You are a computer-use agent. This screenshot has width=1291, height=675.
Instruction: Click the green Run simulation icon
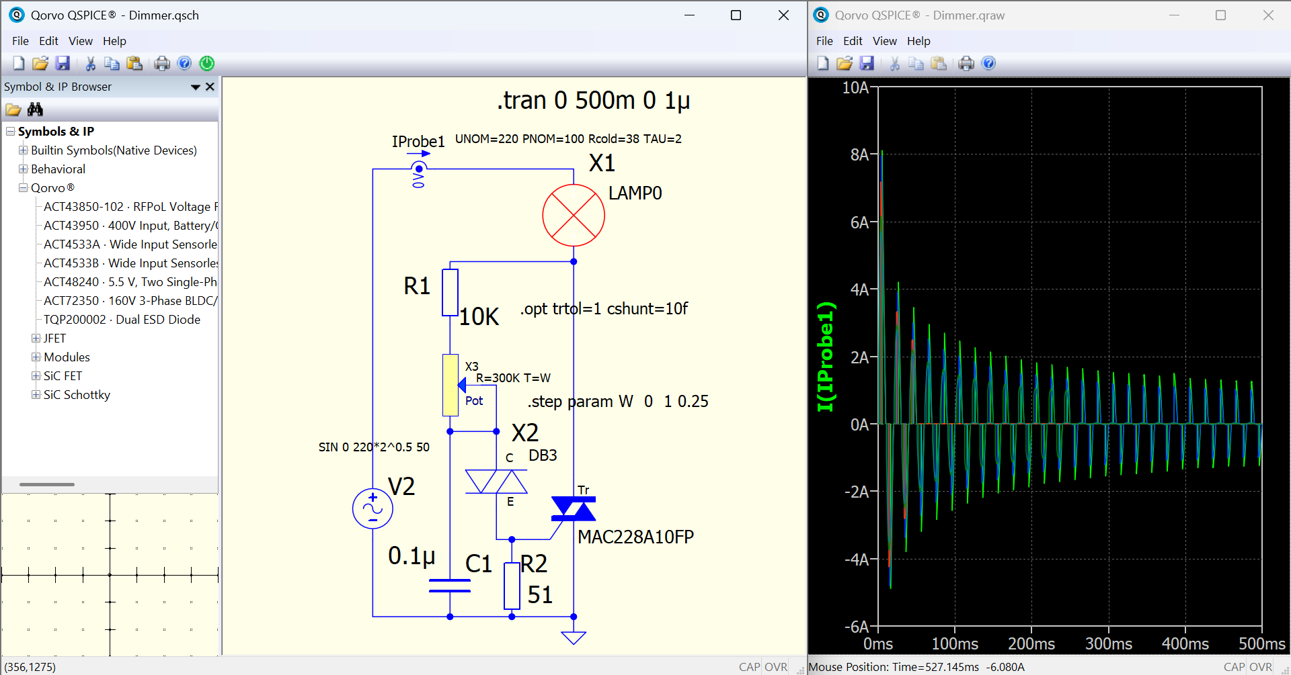207,63
